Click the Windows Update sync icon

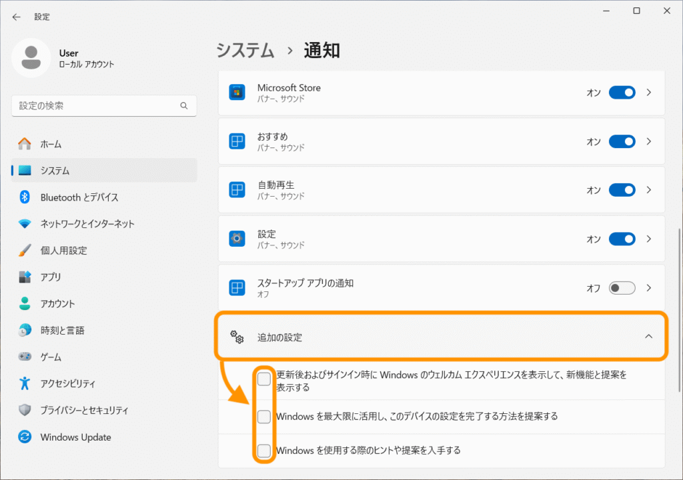[x=25, y=437]
